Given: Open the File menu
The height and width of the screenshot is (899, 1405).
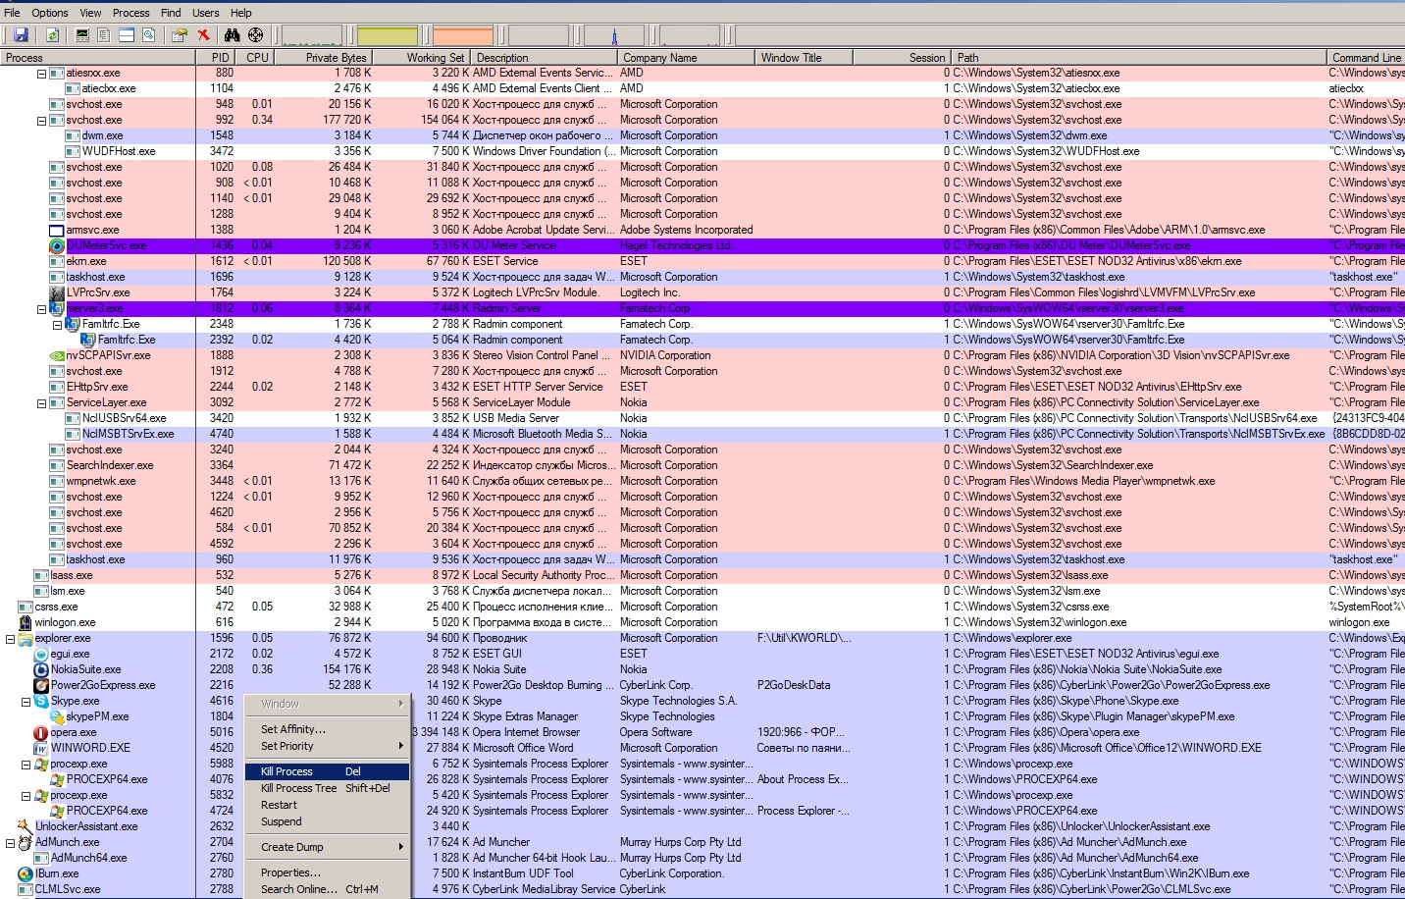Looking at the screenshot, I should tap(12, 13).
